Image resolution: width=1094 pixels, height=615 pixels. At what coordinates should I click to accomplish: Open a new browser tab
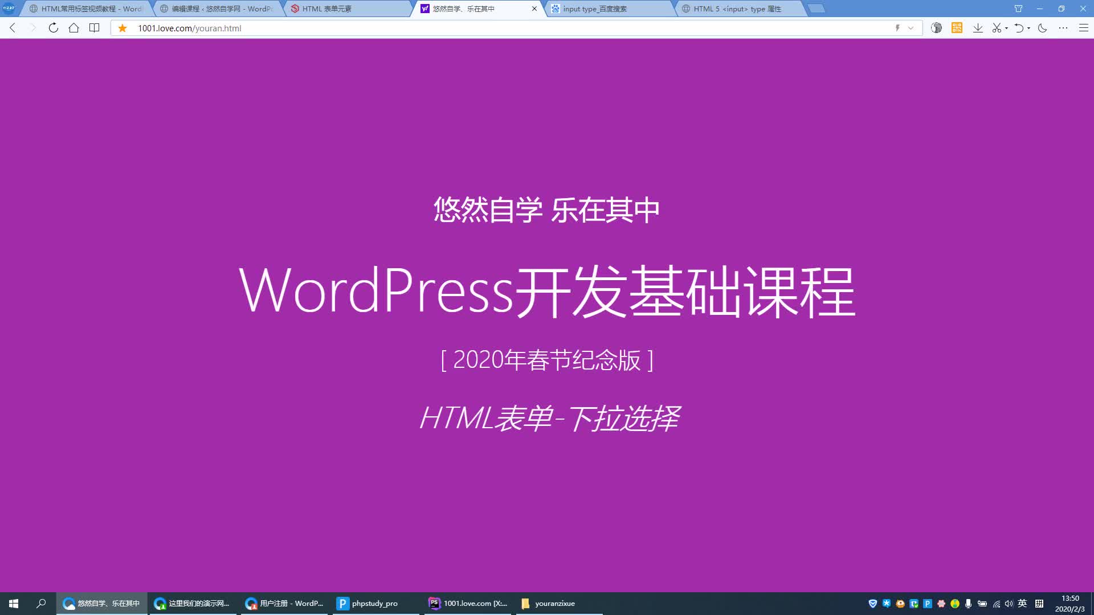[x=817, y=9]
